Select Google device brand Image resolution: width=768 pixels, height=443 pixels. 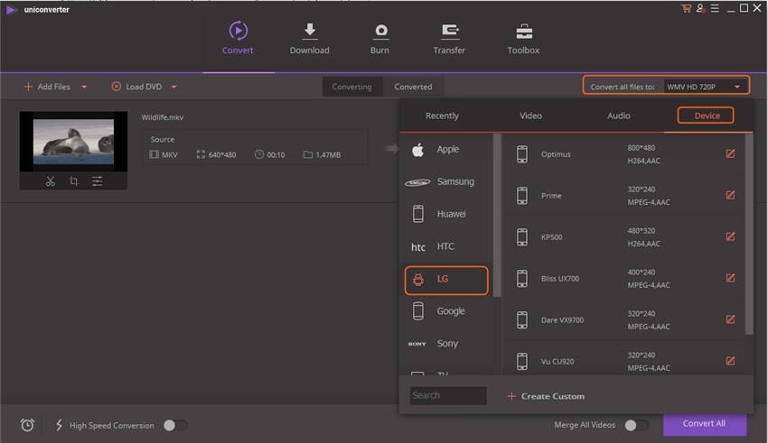[446, 311]
